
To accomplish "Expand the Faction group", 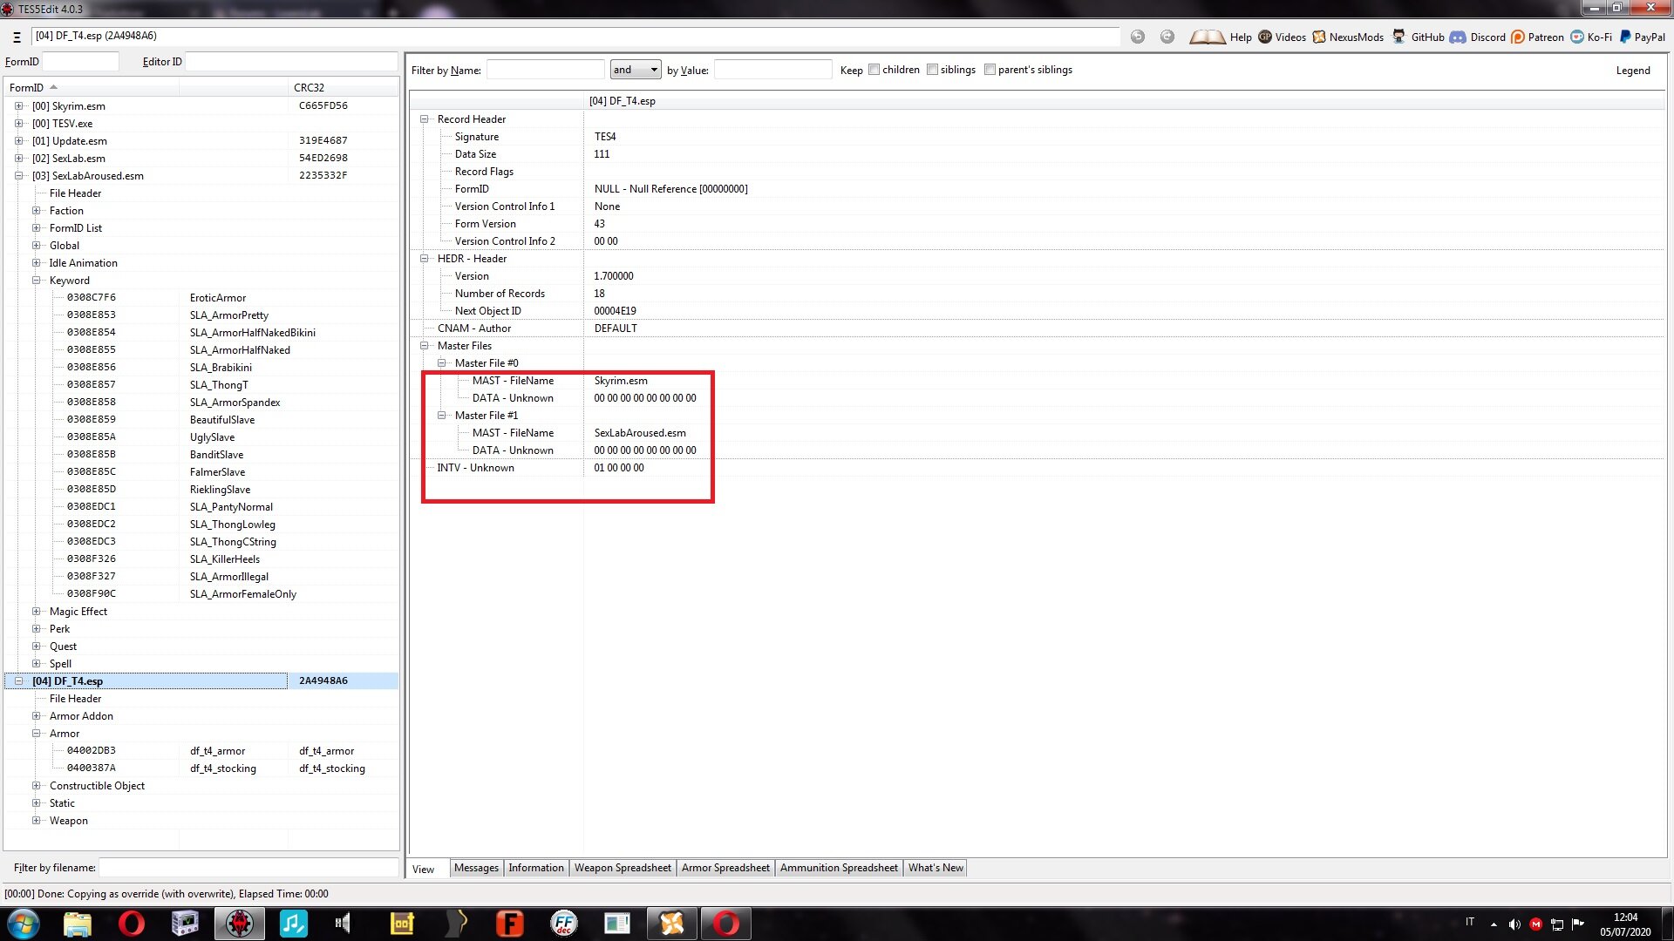I will 36,211.
